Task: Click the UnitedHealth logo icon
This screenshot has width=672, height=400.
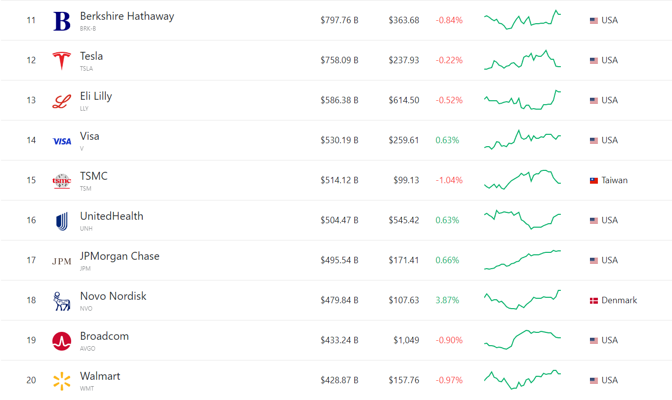Action: [62, 221]
